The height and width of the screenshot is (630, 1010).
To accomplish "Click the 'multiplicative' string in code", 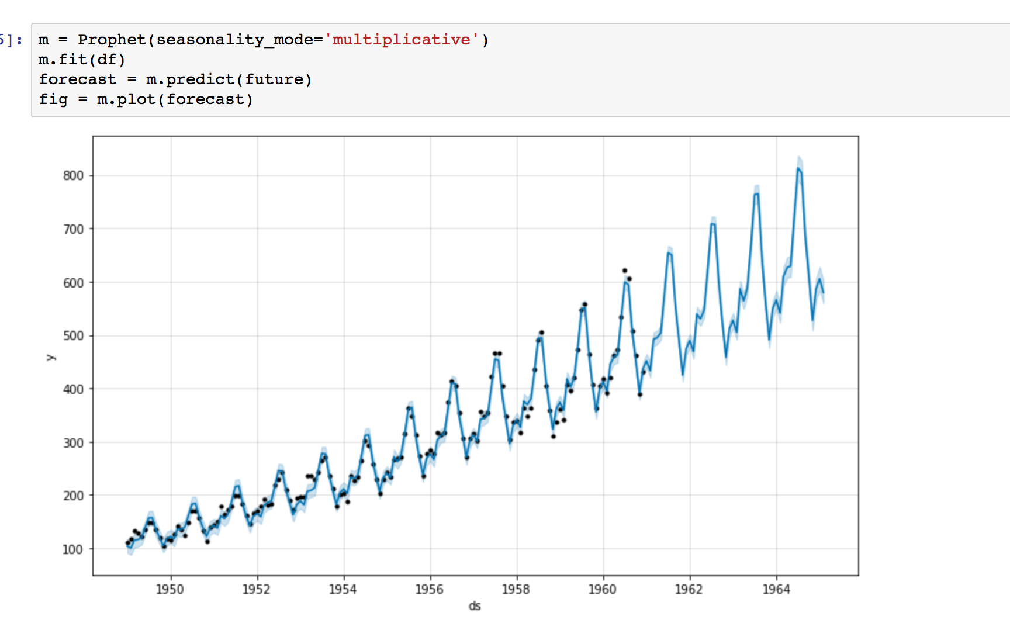I will coord(402,40).
